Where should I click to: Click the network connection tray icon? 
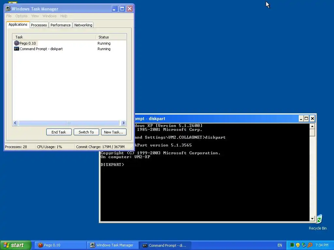pos(304,245)
